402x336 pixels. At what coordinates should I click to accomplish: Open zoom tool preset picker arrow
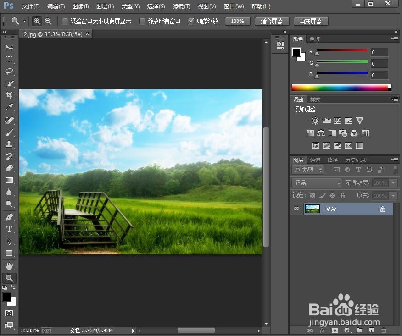25,21
